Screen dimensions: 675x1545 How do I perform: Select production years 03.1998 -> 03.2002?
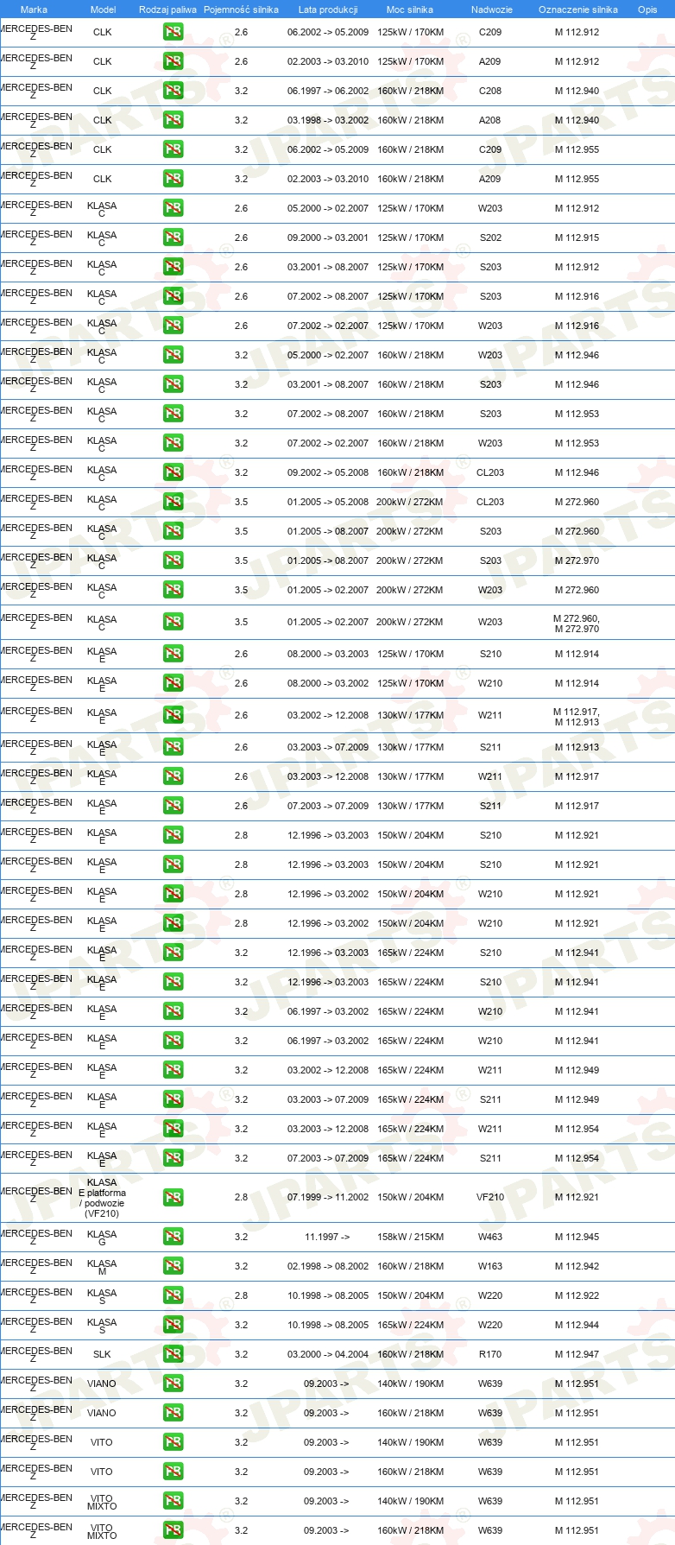click(328, 120)
